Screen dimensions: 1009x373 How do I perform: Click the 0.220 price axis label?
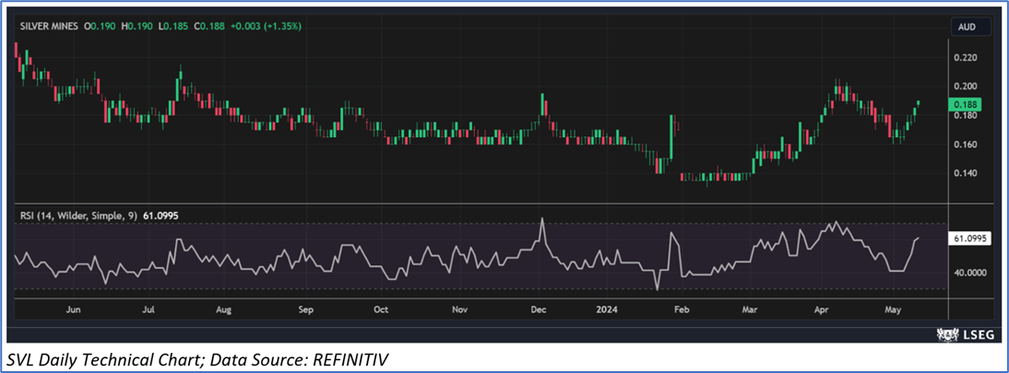(x=967, y=58)
